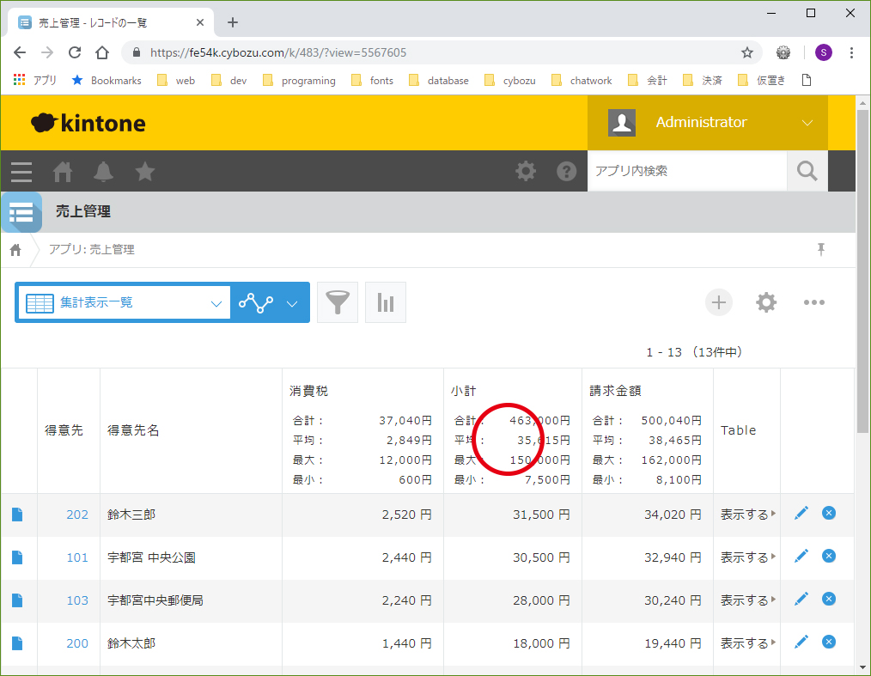Go to kintone portal home icon
Screen dimensions: 871x676
62,172
